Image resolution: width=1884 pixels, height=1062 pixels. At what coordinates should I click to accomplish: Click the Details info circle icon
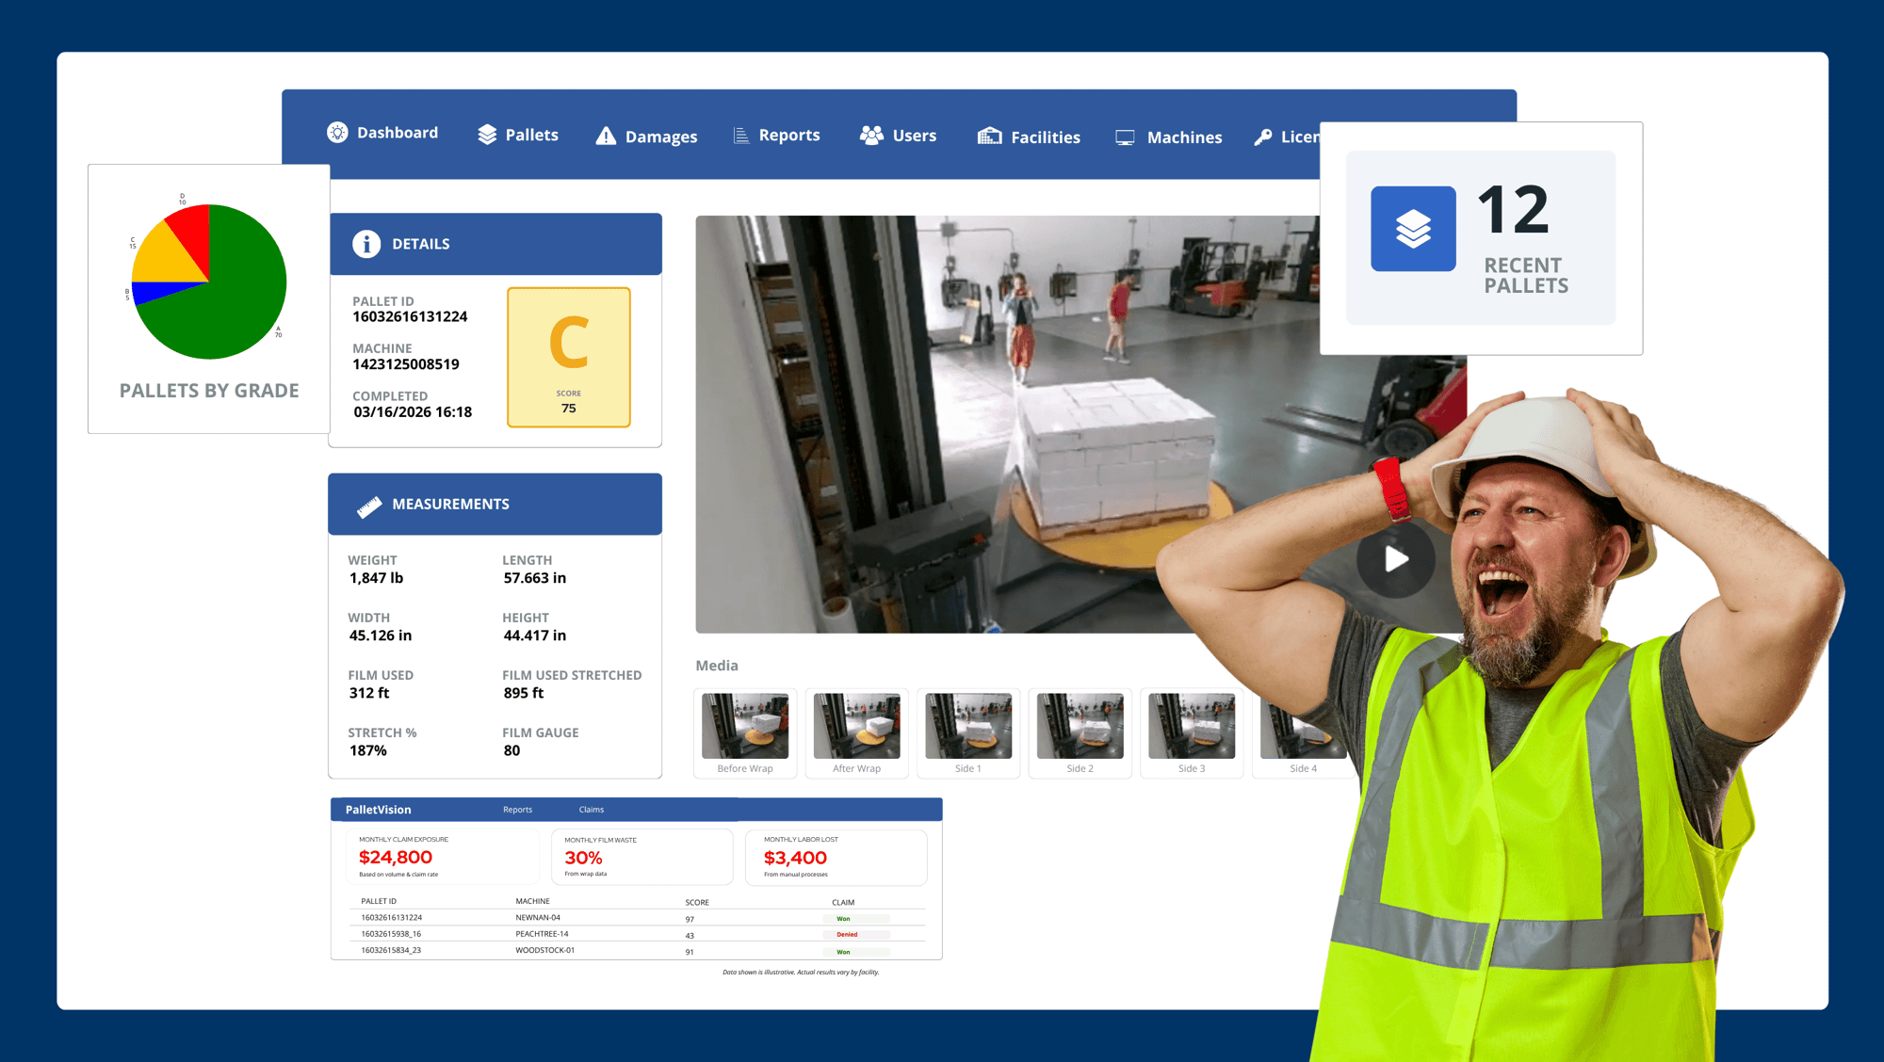366,244
